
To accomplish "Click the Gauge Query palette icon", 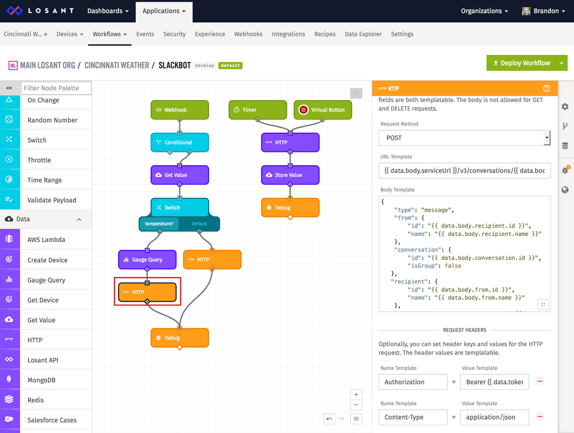I will coord(9,280).
